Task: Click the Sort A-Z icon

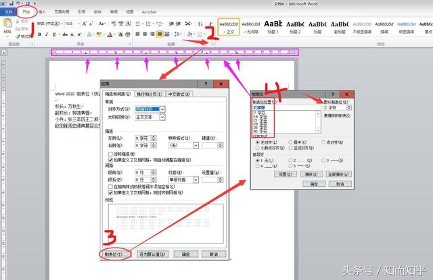Action: 200,24
